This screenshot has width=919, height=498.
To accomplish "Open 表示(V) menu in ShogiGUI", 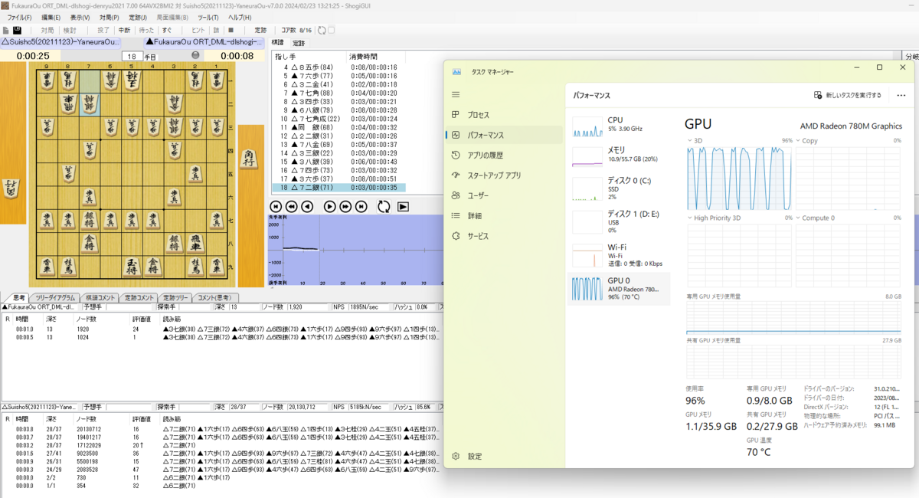I will point(80,17).
